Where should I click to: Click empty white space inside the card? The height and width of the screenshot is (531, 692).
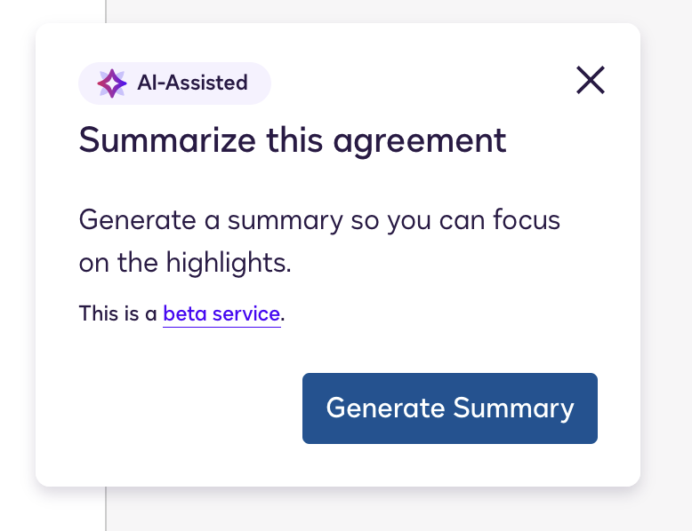coord(178,417)
